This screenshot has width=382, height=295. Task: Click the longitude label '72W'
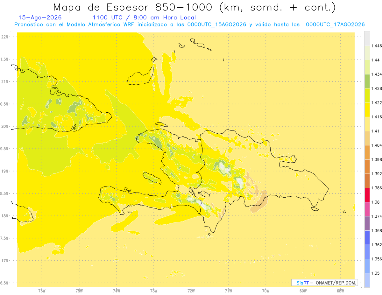[191, 291]
